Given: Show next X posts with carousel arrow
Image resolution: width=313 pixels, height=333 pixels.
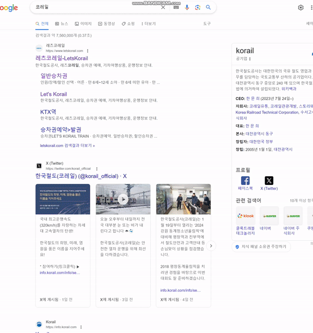Looking at the screenshot, I should [x=211, y=246].
